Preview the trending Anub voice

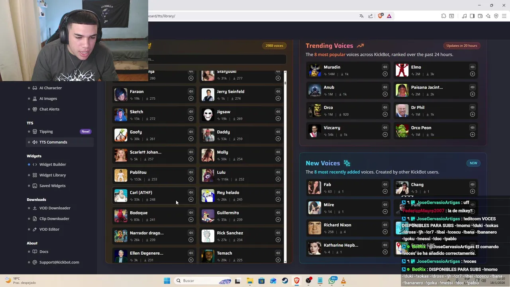[385, 87]
